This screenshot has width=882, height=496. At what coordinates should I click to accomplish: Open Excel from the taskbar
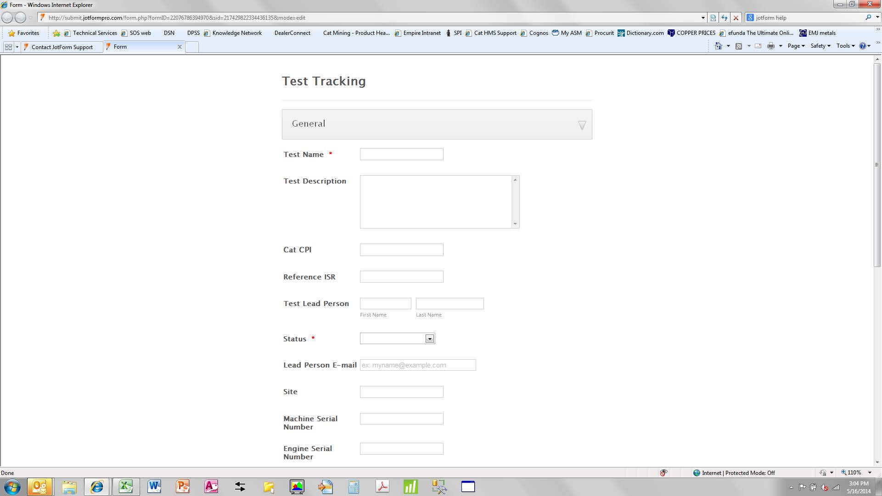click(125, 486)
